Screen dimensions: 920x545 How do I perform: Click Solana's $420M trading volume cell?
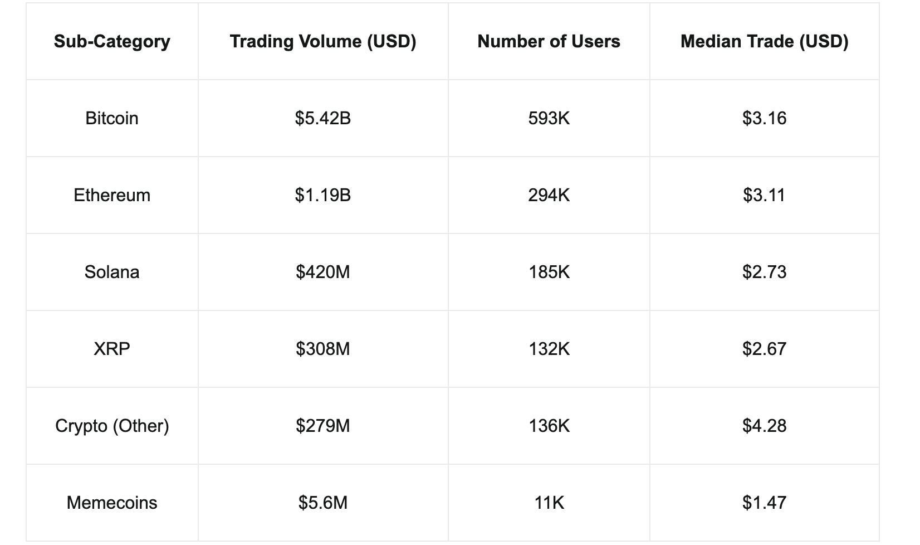pos(323,272)
